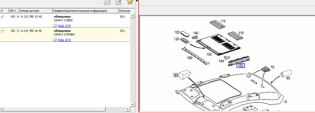
Task: Click the 140 callout left of part 150
Action: (x=222, y=61)
